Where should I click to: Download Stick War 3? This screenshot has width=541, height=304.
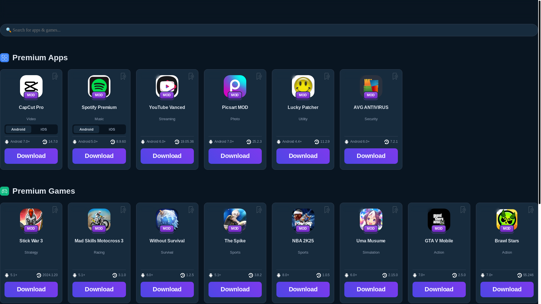[31, 289]
